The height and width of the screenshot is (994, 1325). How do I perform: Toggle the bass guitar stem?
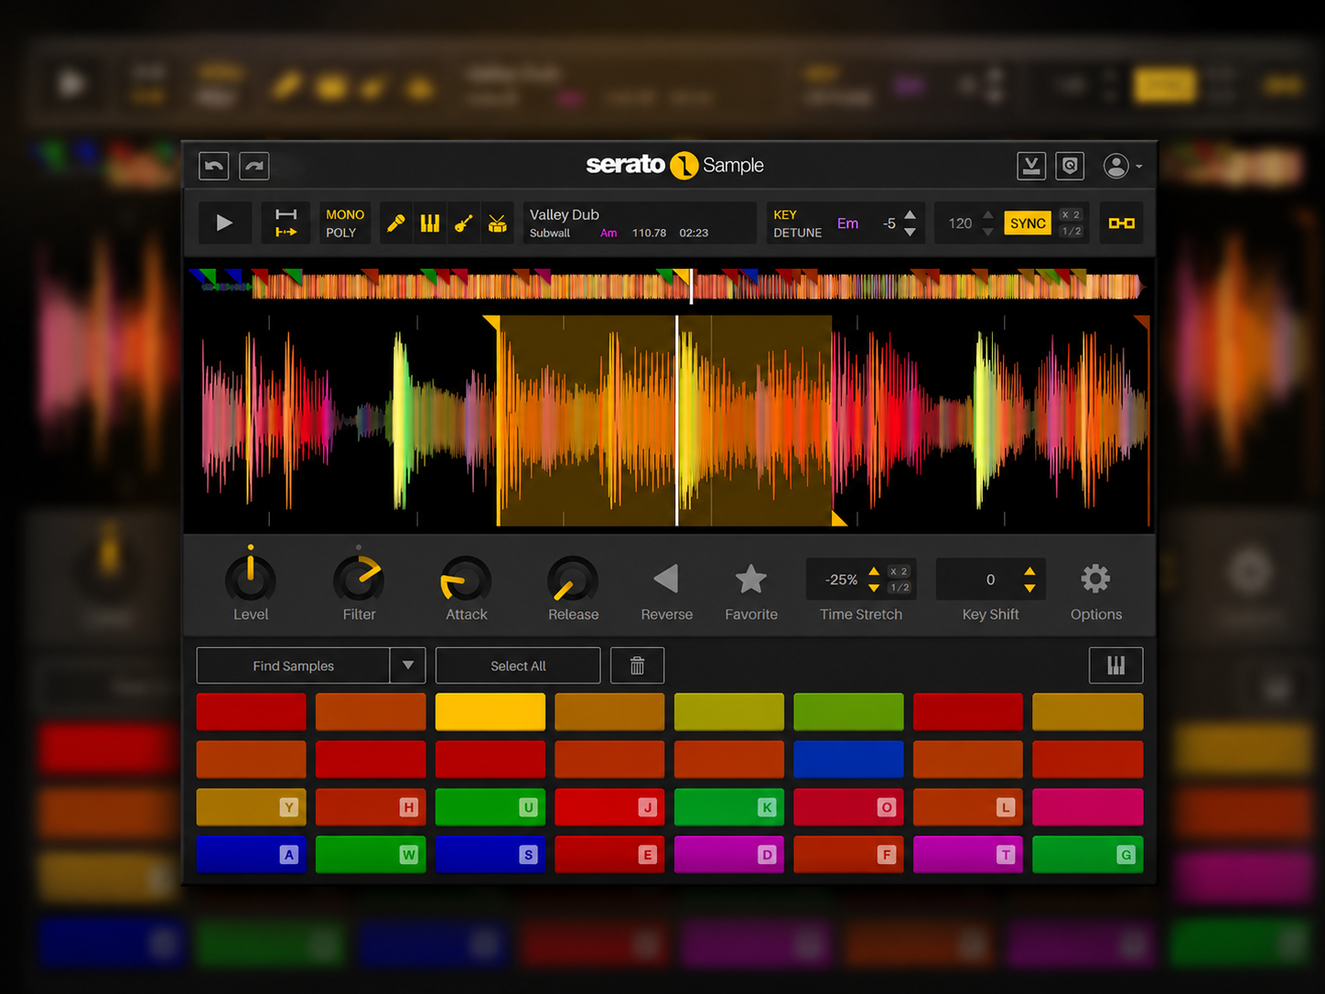click(x=464, y=222)
